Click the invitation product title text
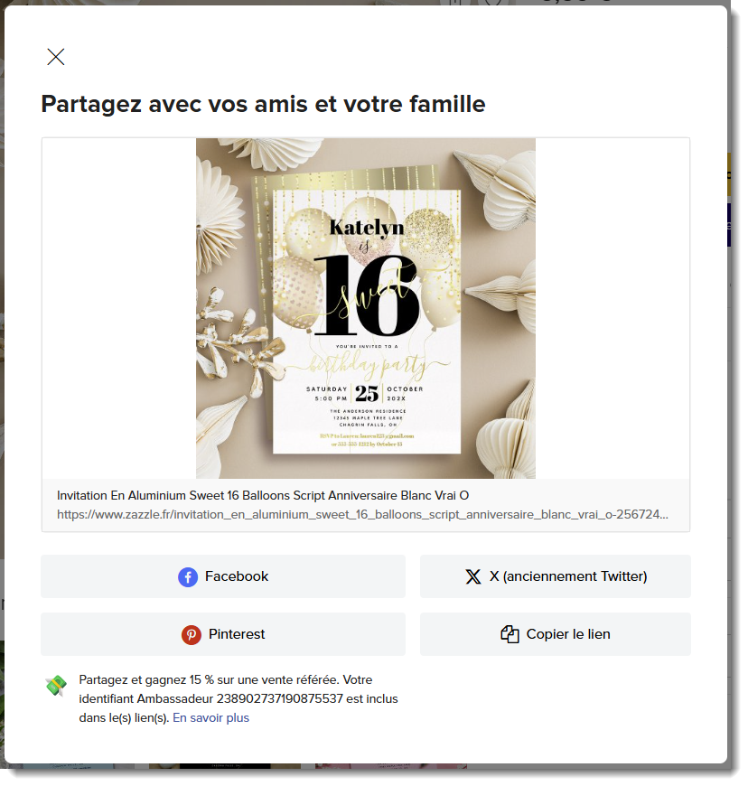Viewport: 748px width, 786px height. 263,495
